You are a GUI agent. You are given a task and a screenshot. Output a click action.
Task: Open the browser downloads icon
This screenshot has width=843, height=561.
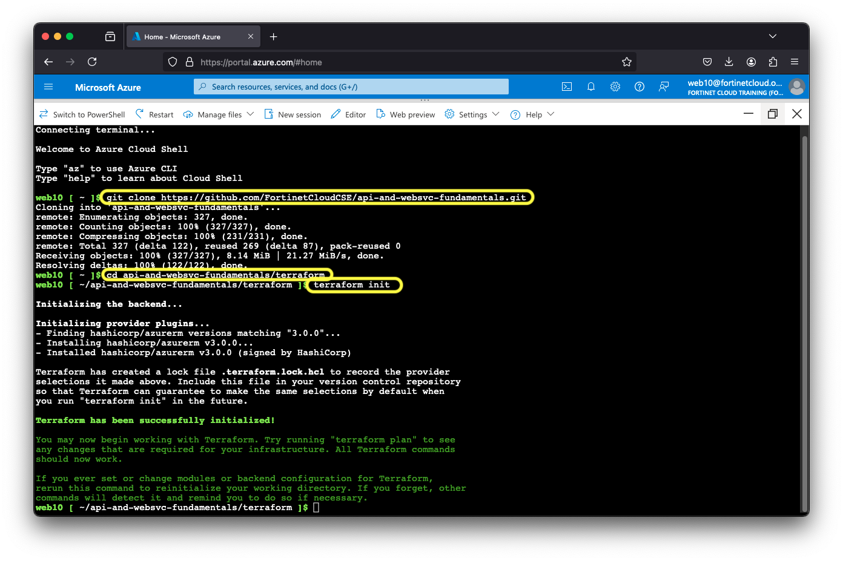tap(729, 62)
